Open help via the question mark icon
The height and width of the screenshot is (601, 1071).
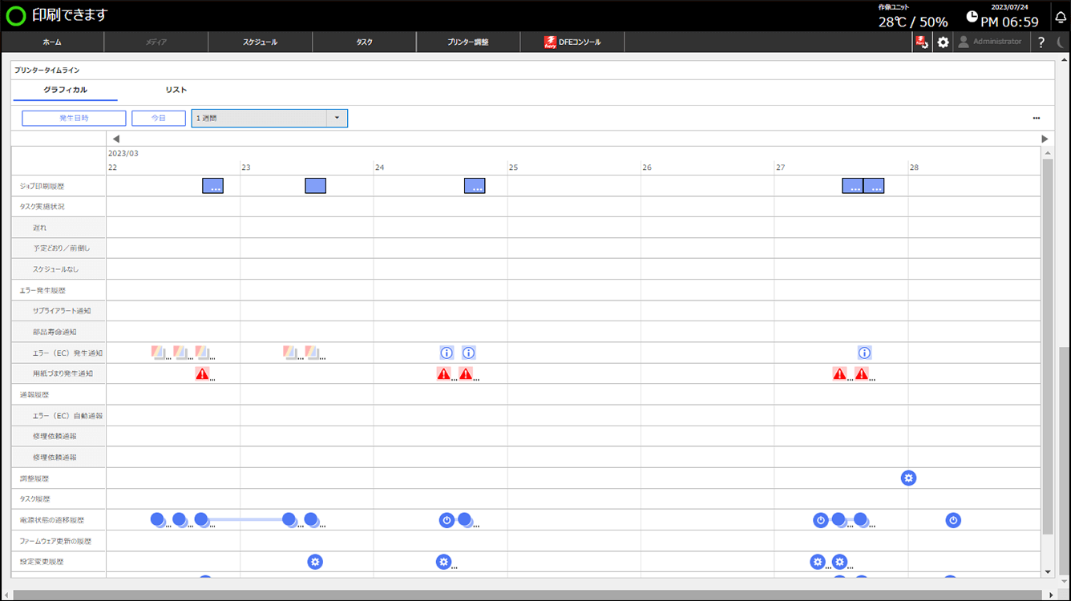tap(1041, 42)
